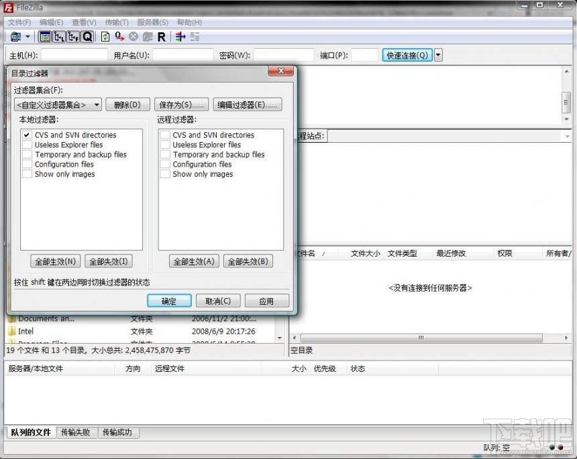Image resolution: width=577 pixels, height=459 pixels.
Task: Click the 主机(H) host input field
Action: pos(74,55)
